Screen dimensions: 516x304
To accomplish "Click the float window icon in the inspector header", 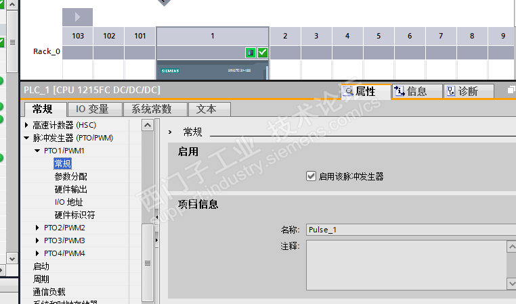I will (511, 90).
